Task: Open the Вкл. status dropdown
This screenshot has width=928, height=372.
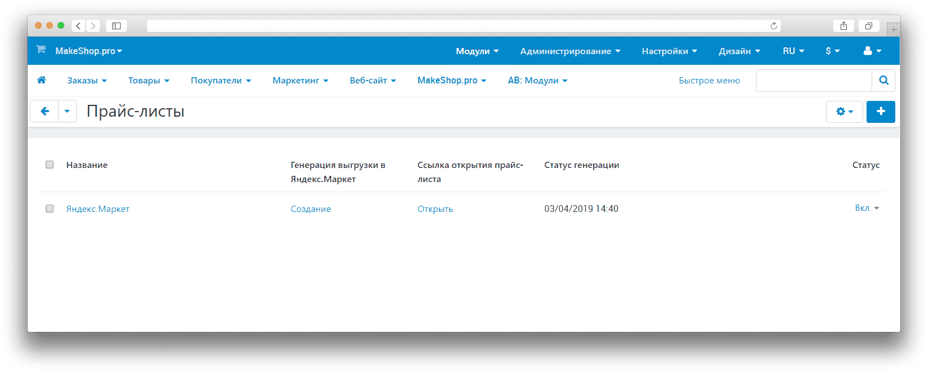Action: pyautogui.click(x=867, y=208)
